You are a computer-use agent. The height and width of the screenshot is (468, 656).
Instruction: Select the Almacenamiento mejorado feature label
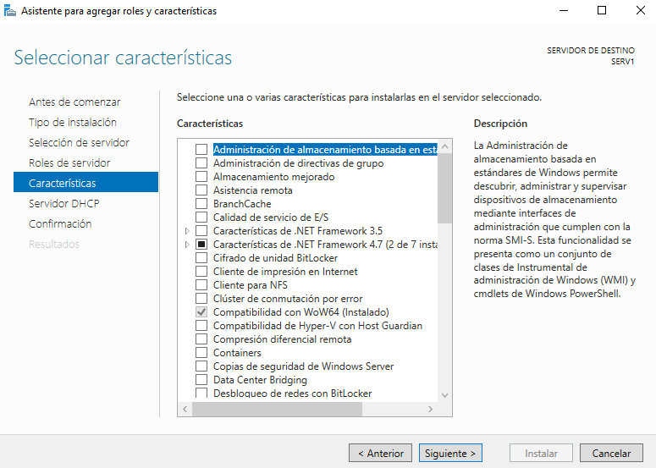click(x=273, y=177)
